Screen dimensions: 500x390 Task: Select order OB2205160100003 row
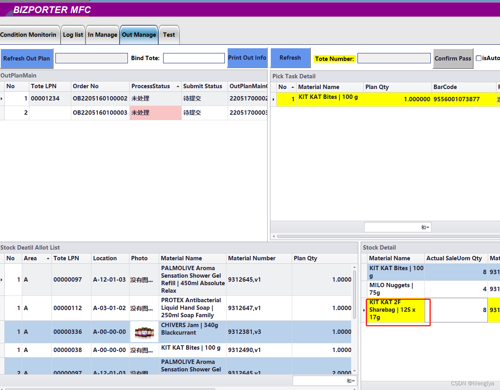(x=134, y=113)
